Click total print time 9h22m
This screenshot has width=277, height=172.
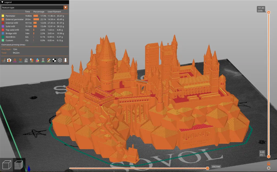16,53
